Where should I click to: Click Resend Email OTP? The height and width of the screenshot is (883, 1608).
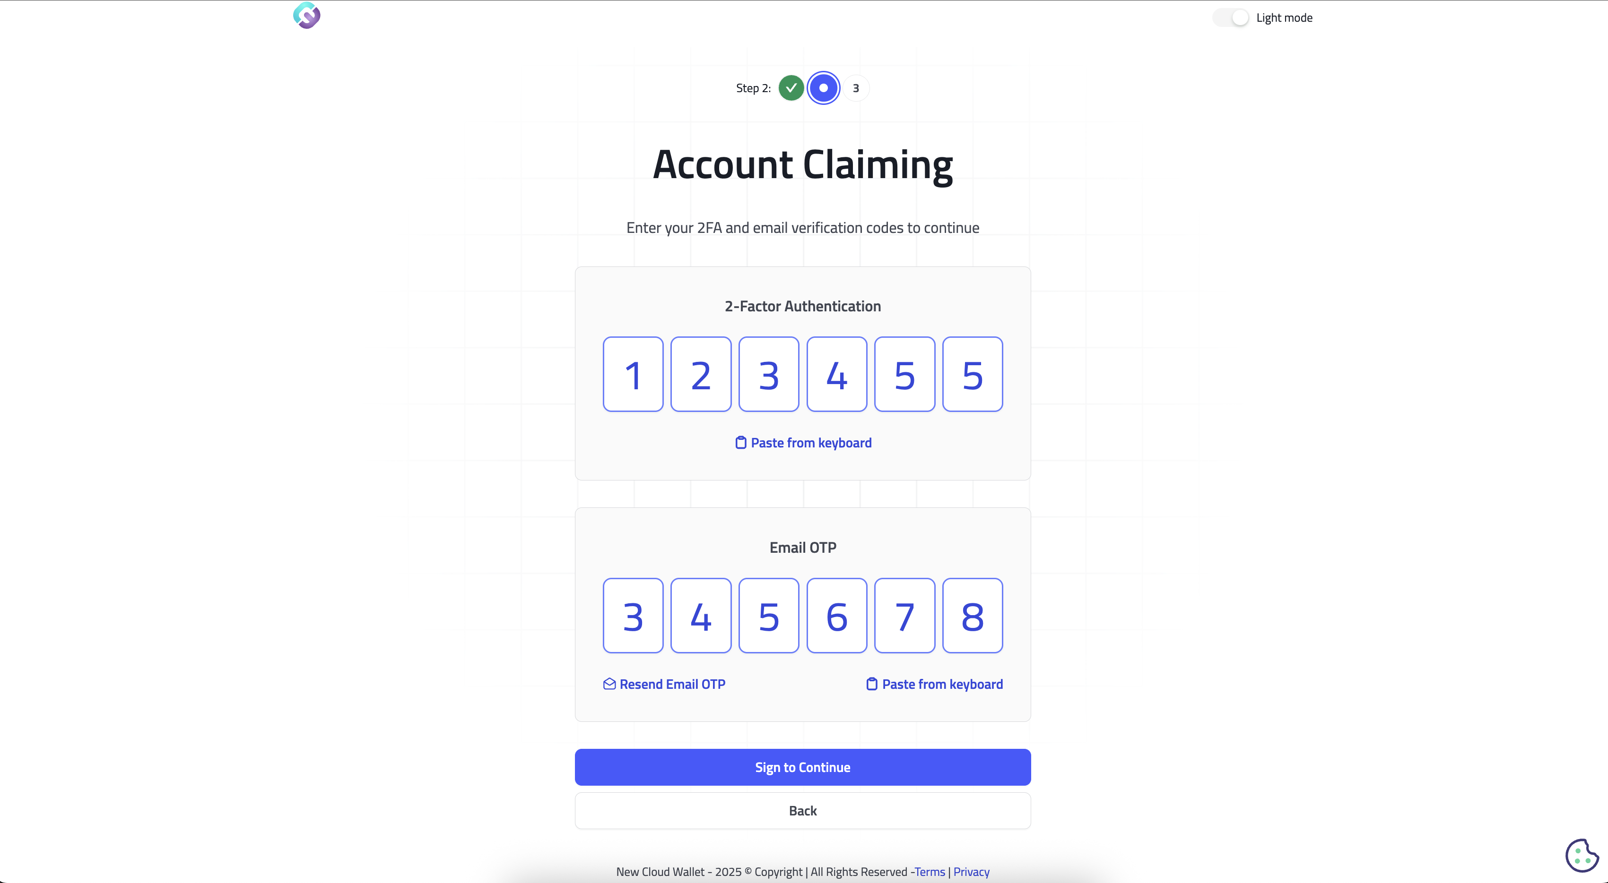(x=672, y=684)
